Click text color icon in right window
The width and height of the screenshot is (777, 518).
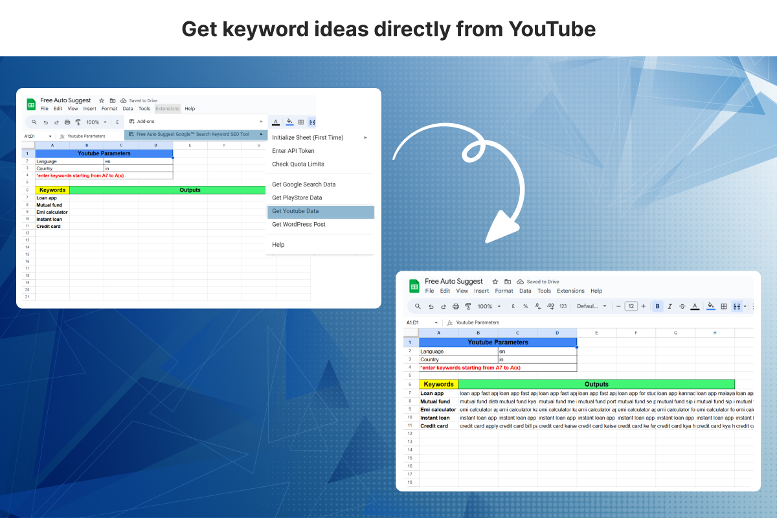click(695, 306)
